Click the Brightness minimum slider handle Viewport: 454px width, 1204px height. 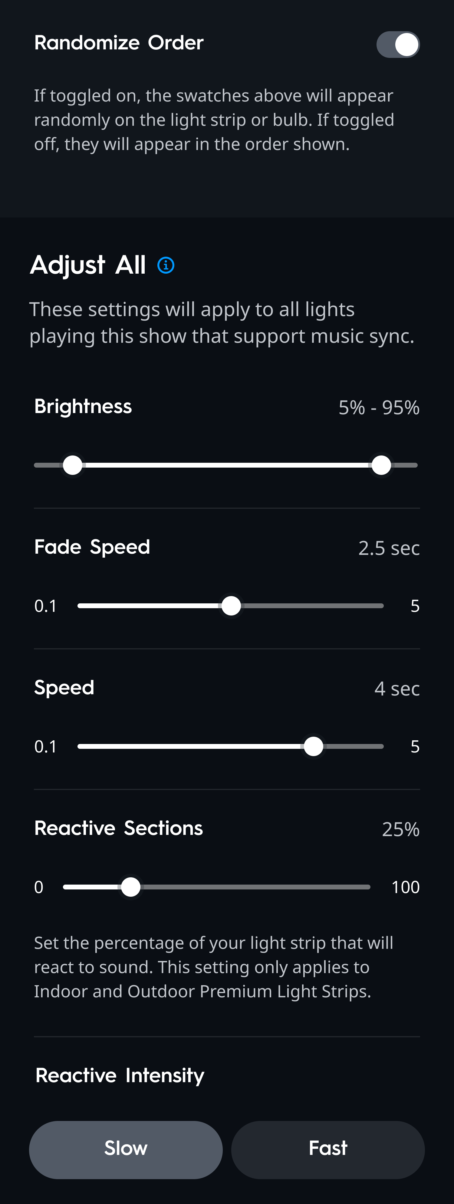point(73,465)
